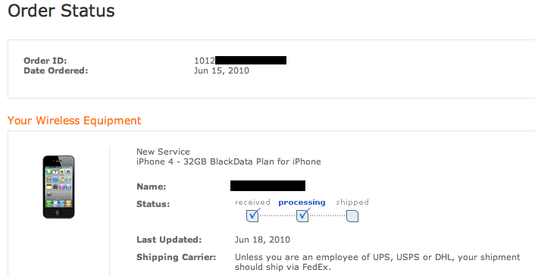Image resolution: width=535 pixels, height=276 pixels.
Task: Click the Order ID field label
Action: 45,61
